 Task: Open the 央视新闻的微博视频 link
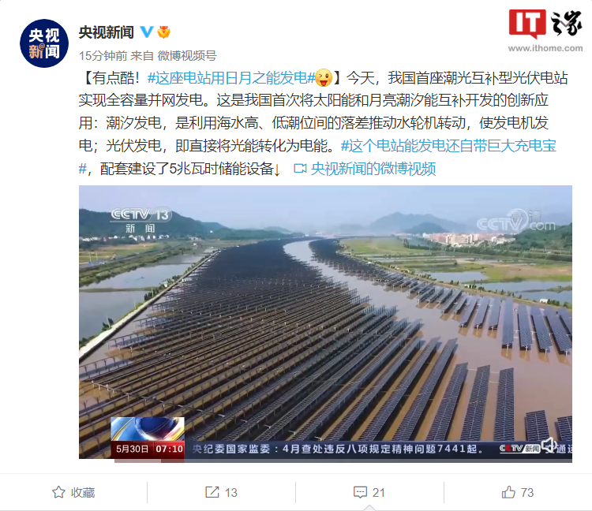pos(373,169)
